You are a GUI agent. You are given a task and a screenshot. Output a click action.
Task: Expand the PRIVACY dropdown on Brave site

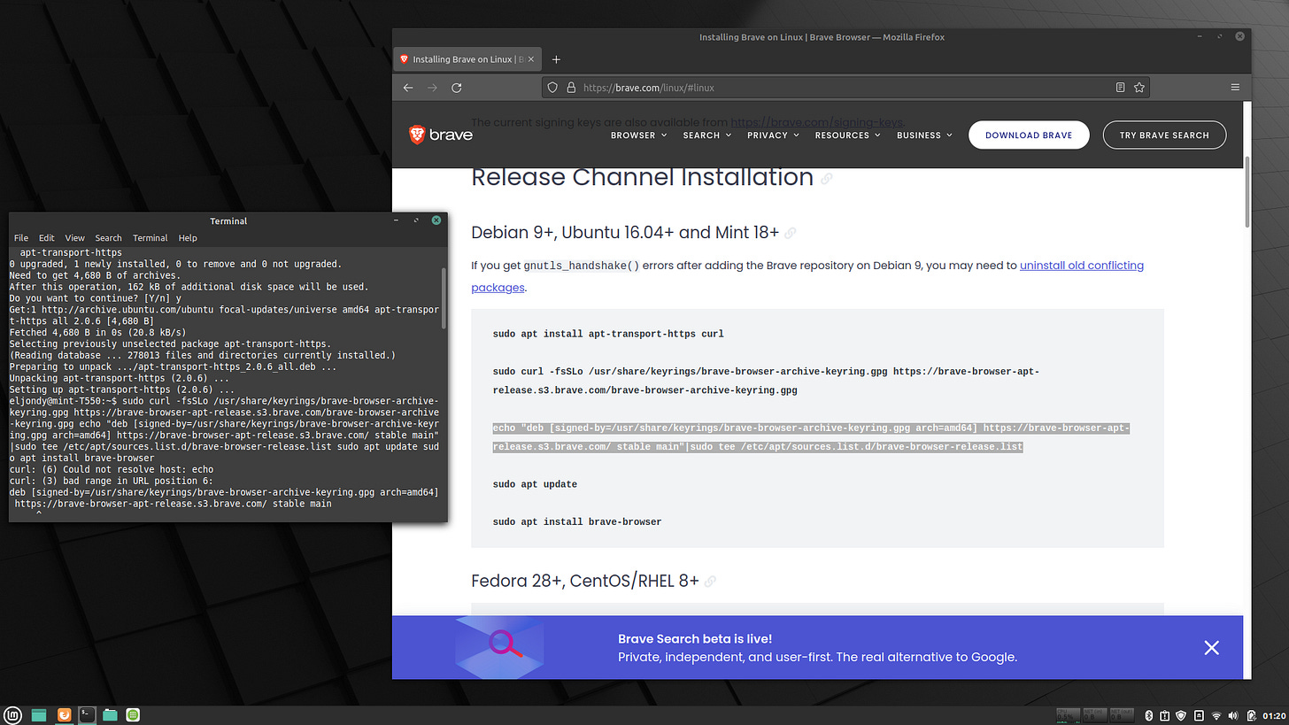(x=773, y=135)
